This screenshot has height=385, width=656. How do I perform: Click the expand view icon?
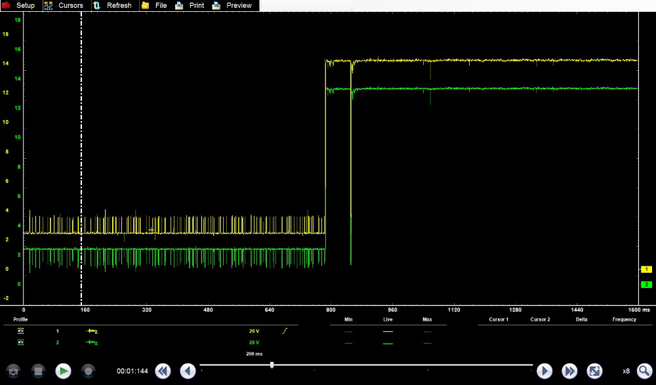pyautogui.click(x=594, y=371)
